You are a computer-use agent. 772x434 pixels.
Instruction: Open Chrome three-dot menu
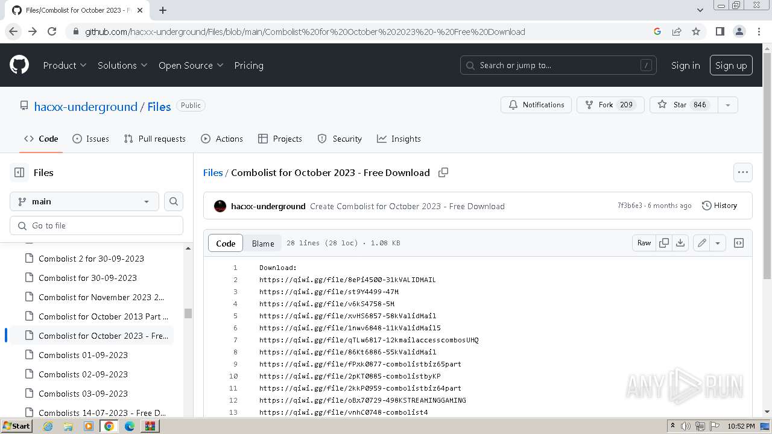(x=758, y=31)
